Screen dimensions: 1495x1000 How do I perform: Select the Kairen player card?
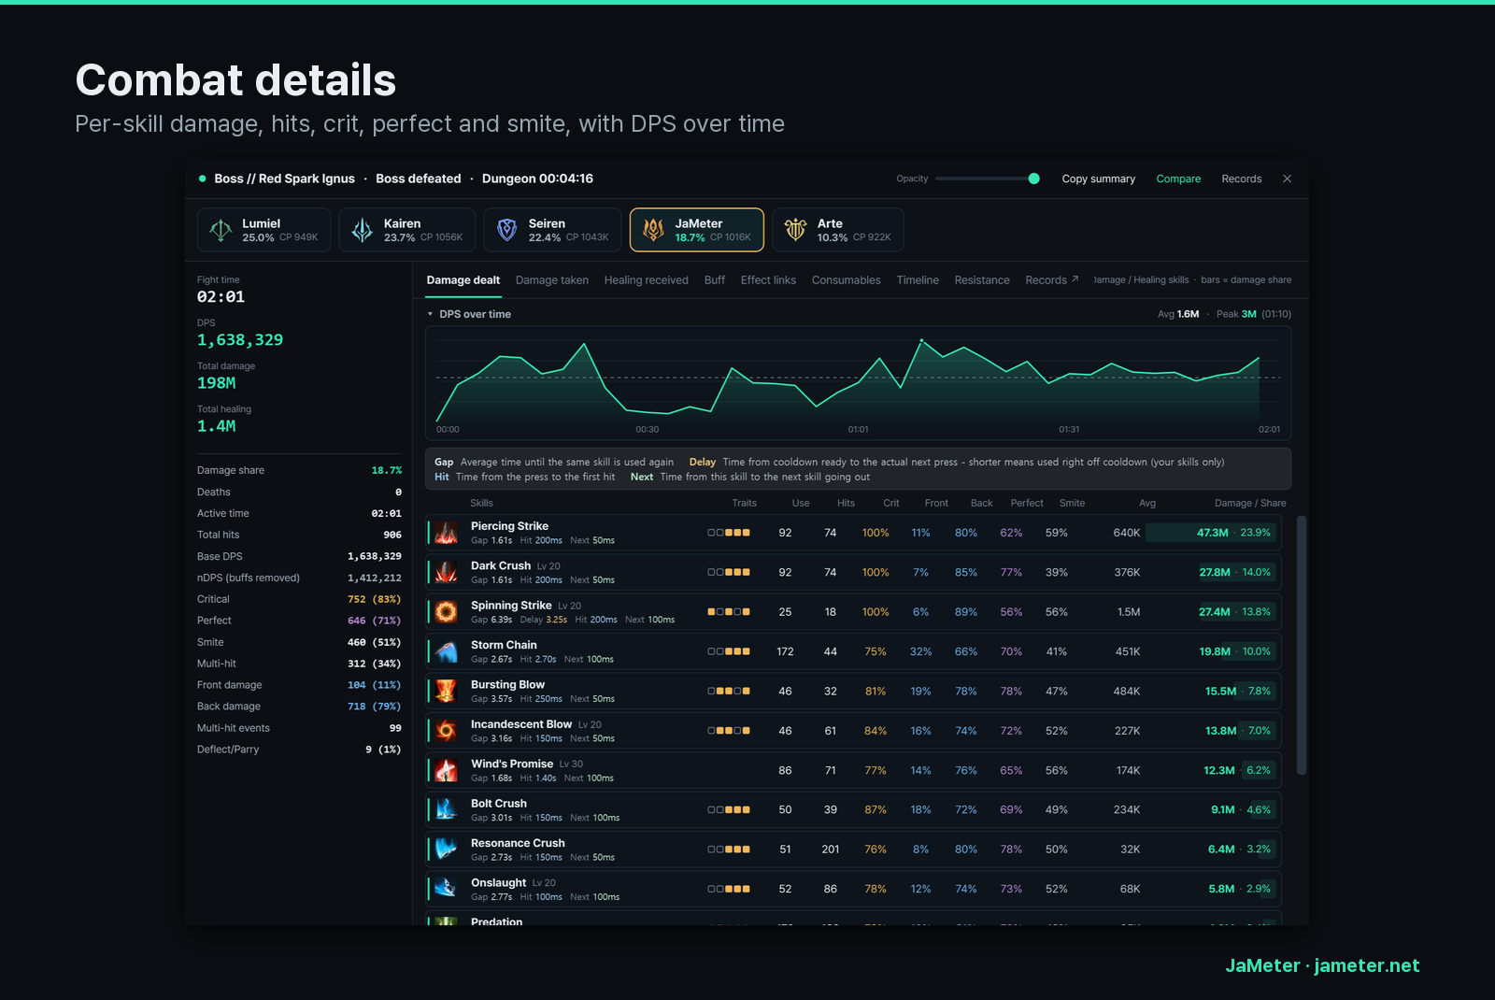tap(406, 230)
